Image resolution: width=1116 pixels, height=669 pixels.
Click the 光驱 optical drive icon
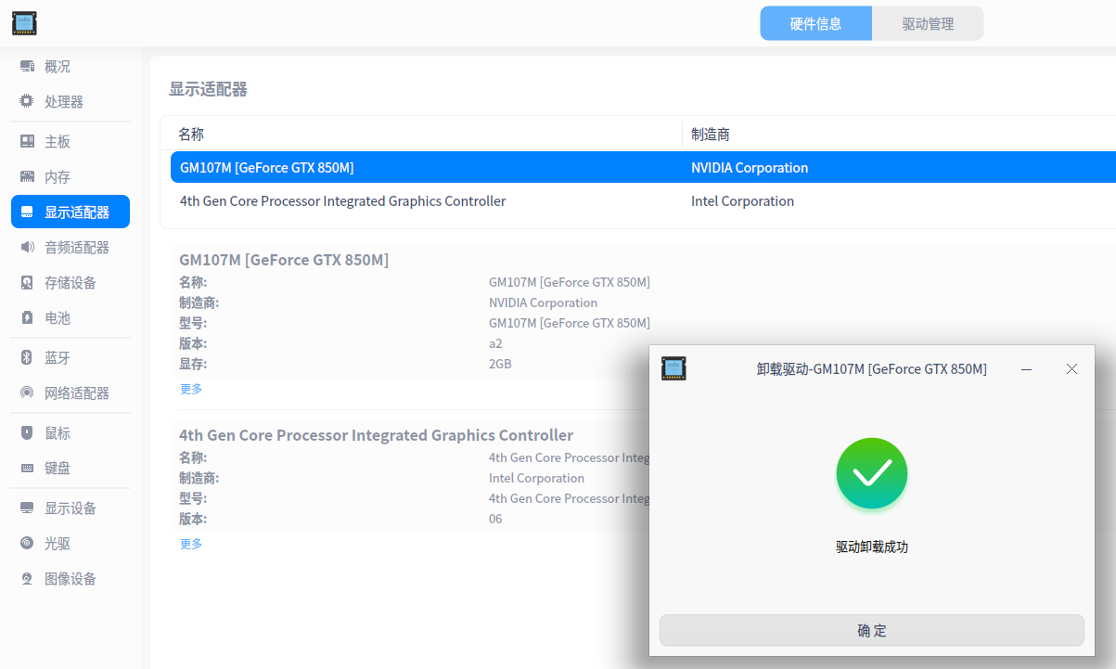point(27,543)
